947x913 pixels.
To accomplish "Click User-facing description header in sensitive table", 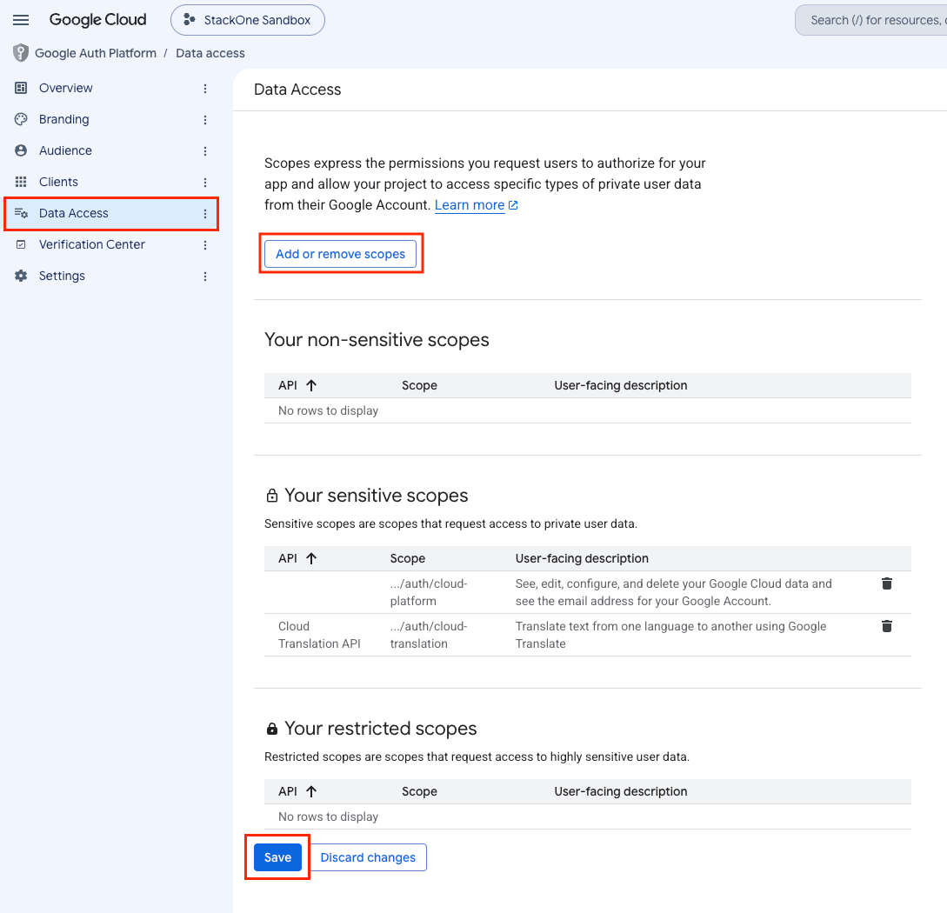I will point(583,559).
